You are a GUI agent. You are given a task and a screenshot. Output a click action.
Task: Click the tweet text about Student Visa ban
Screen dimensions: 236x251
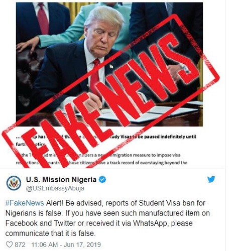click(x=107, y=218)
